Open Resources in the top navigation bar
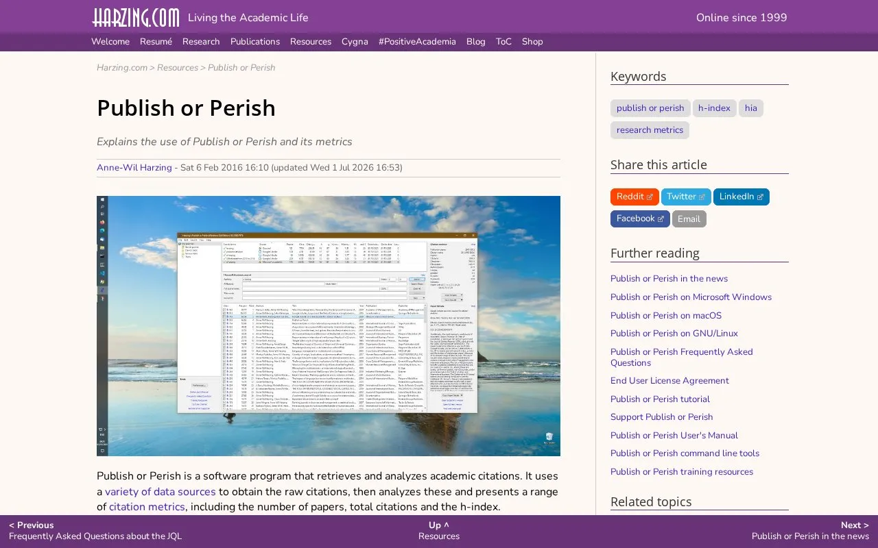 pos(311,42)
